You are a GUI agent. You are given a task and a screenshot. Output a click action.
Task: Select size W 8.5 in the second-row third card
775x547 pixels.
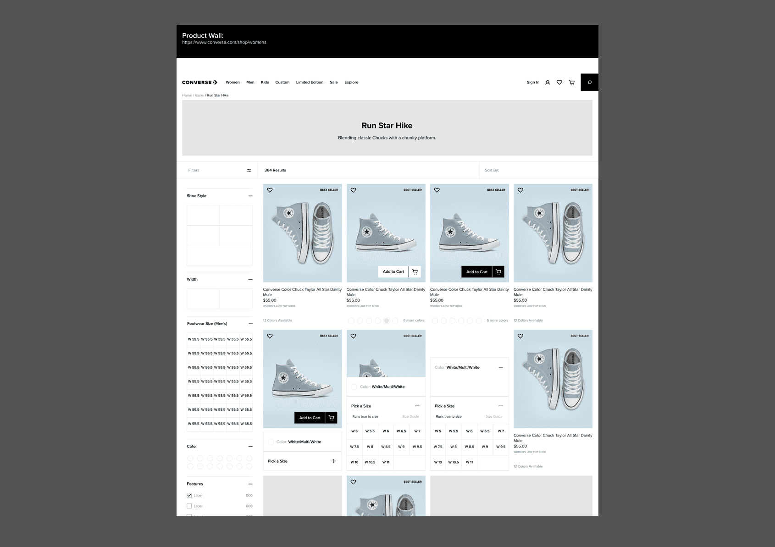[469, 447]
